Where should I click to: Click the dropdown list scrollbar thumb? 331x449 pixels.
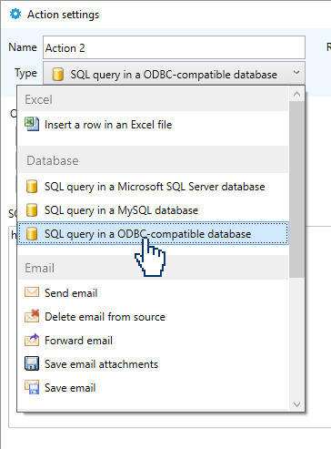(296, 189)
